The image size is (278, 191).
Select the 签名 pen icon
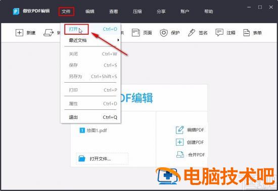point(192,33)
